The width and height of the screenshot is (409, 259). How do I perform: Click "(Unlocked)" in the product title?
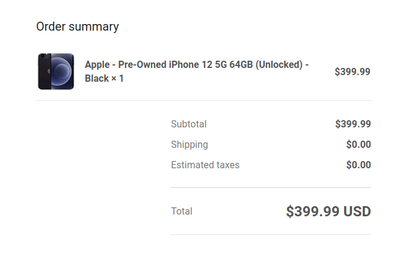point(278,65)
